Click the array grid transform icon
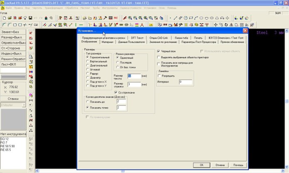The width and height of the screenshot is (289, 173). 242,25
